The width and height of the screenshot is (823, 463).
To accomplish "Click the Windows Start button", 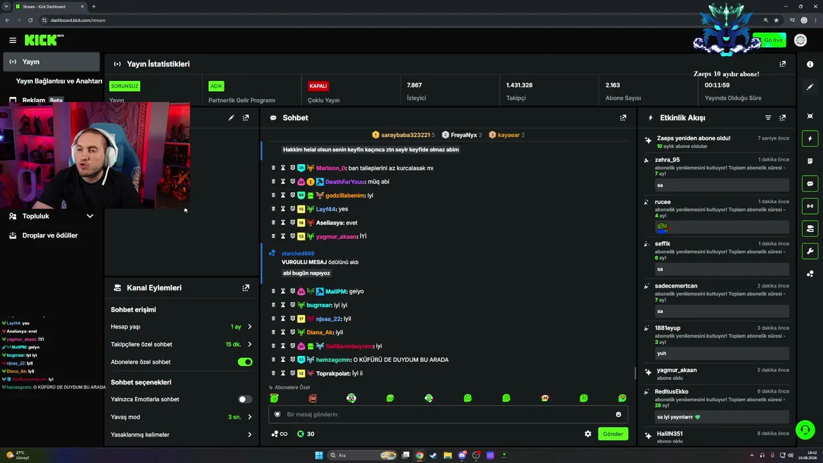I will 319,455.
